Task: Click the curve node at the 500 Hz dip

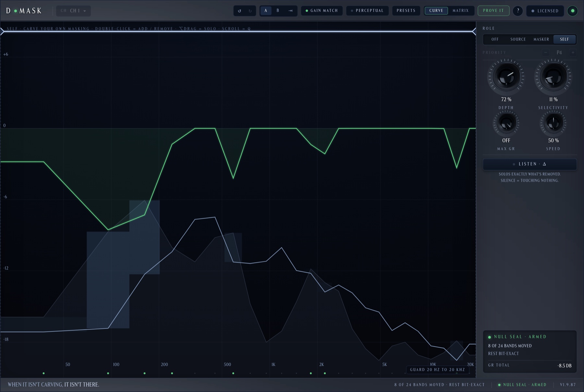Action: (233, 178)
